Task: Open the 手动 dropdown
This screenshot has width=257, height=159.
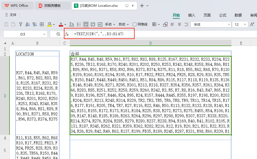Action: click(110, 24)
